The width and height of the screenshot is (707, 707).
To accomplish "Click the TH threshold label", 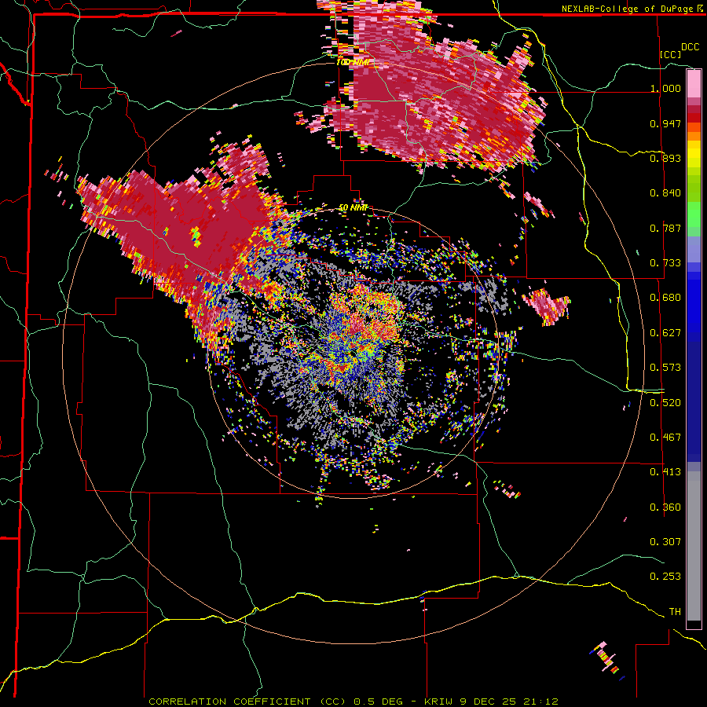I will 675,612.
